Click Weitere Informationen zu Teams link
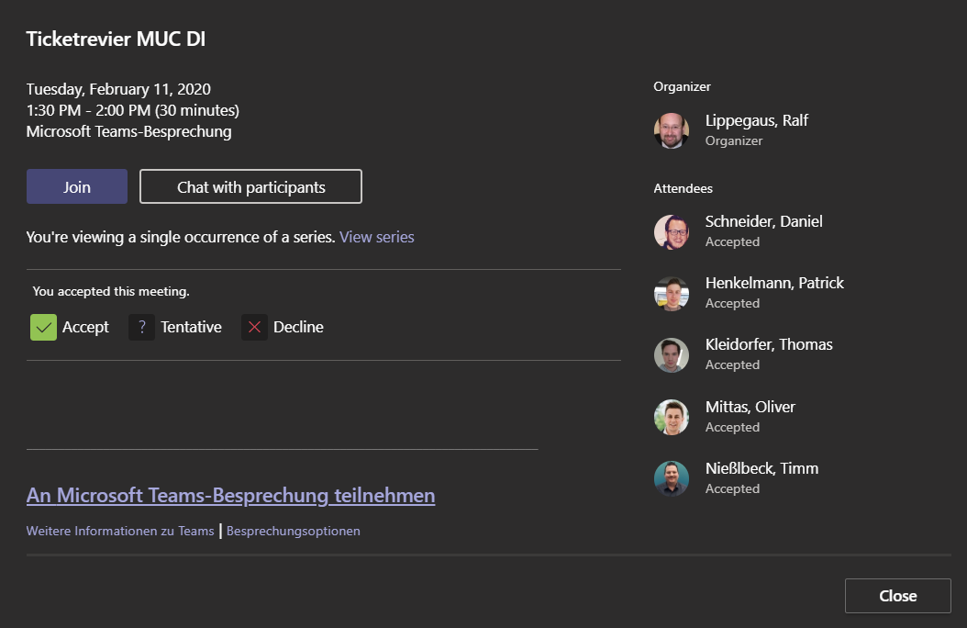This screenshot has width=967, height=628. (120, 531)
